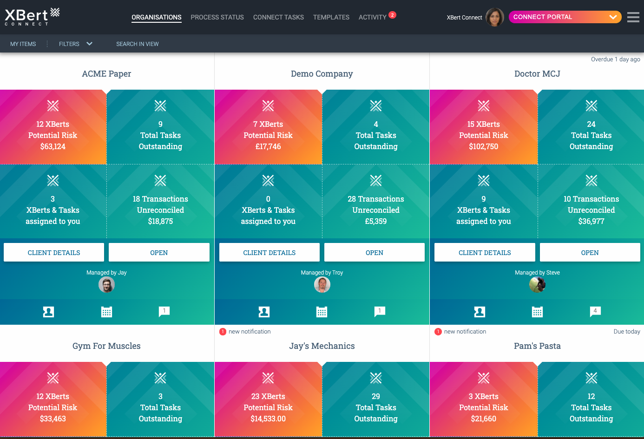Click manager Steve's avatar

pyautogui.click(x=537, y=285)
